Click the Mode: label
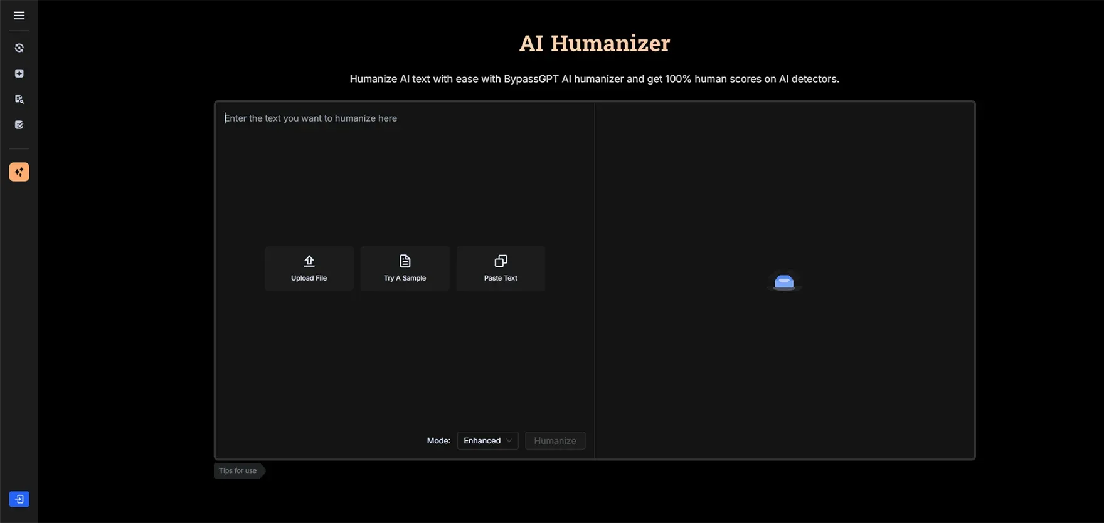 click(438, 441)
